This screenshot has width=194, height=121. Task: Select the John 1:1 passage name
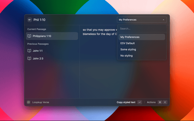click(x=38, y=51)
